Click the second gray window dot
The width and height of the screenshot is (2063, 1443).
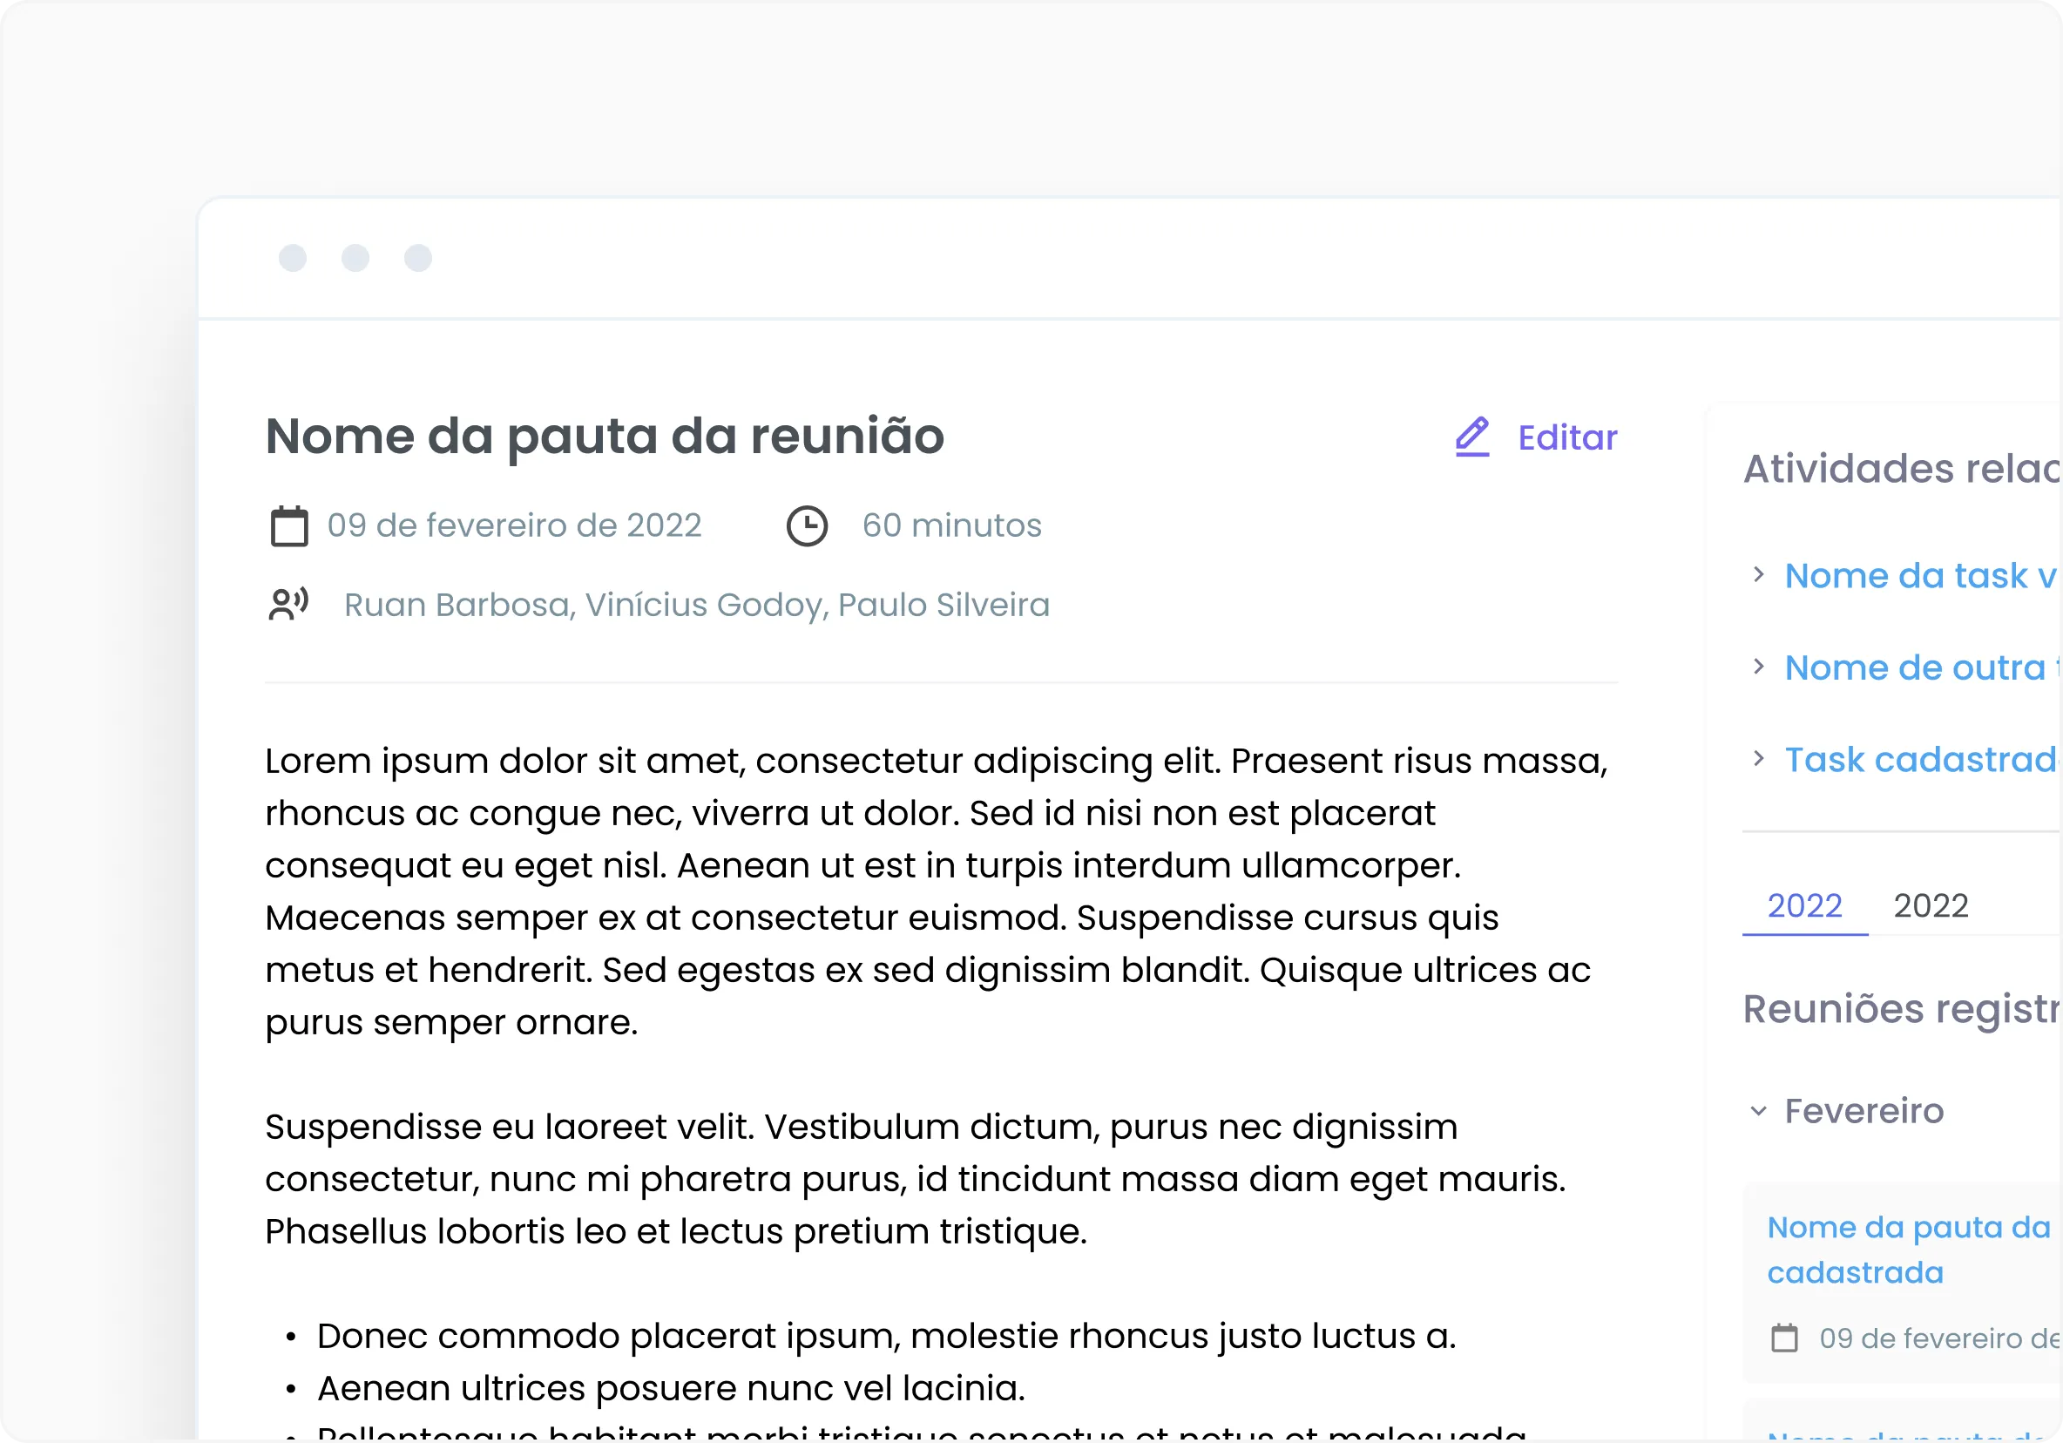355,258
